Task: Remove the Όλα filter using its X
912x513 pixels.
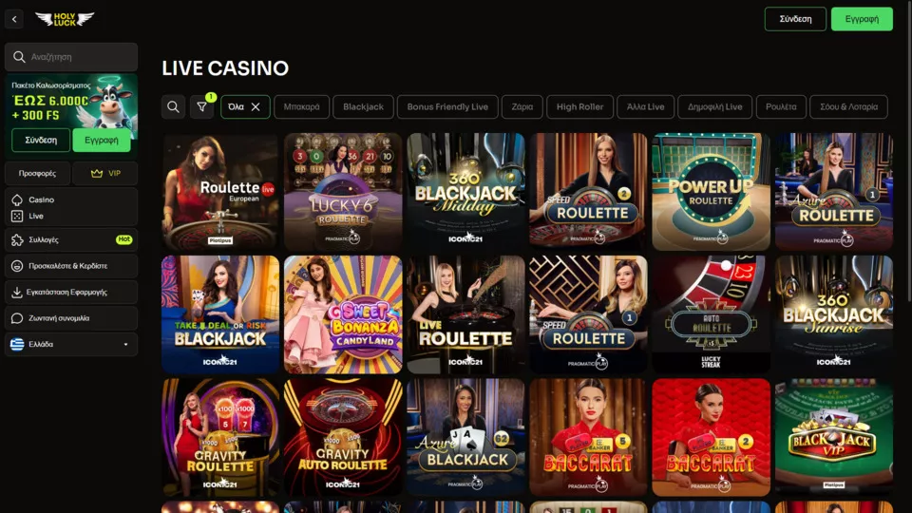Action: 256,107
